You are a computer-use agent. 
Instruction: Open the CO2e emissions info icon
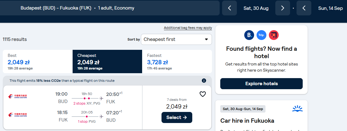pyautogui.click(x=204, y=81)
